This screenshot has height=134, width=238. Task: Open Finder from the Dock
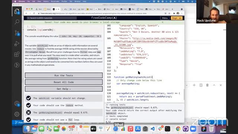point(27,129)
